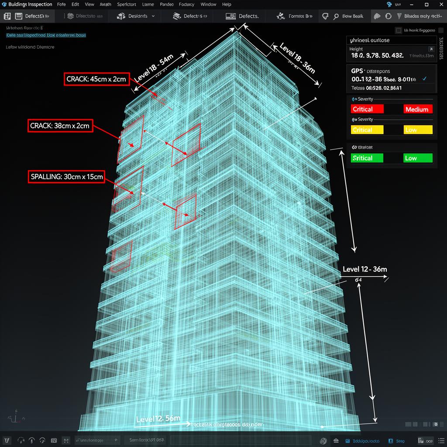
Task: Click the Defects. toolbar button
Action: click(x=242, y=16)
